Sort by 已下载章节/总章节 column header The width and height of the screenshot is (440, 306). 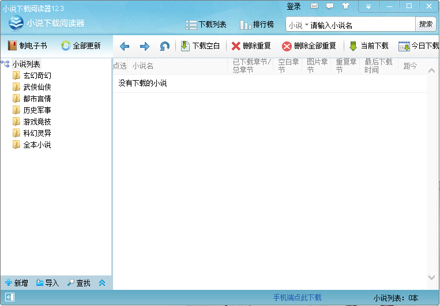click(x=251, y=66)
